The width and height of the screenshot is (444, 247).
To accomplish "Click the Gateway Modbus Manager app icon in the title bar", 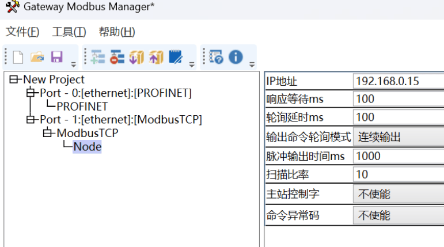I will pyautogui.click(x=13, y=6).
